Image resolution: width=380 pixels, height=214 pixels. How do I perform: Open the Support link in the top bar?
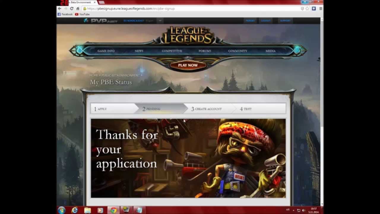click(285, 21)
